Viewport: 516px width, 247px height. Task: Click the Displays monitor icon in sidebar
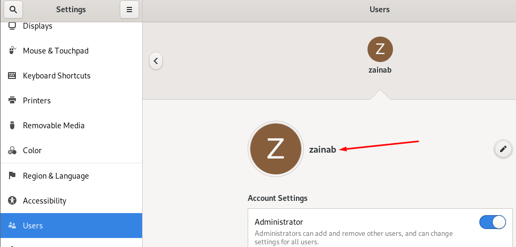click(12, 26)
